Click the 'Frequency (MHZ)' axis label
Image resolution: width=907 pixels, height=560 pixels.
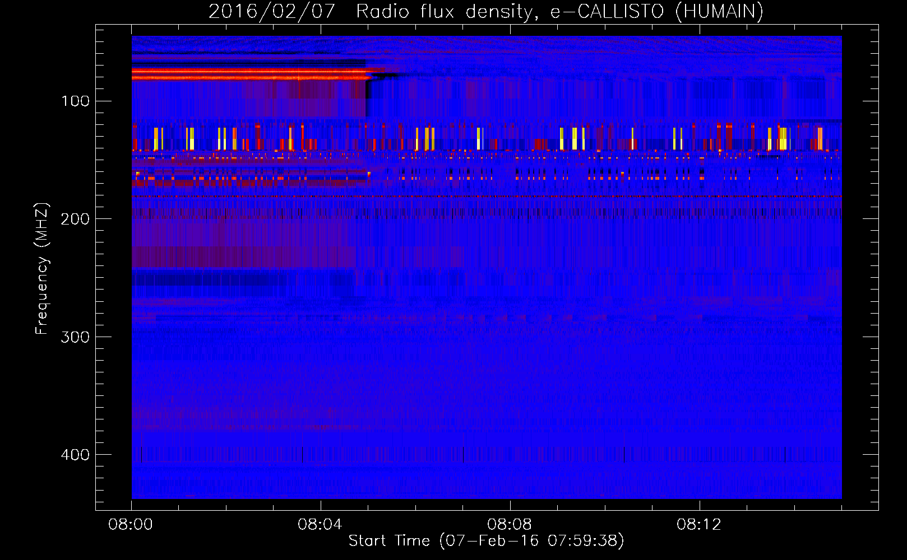tap(42, 268)
